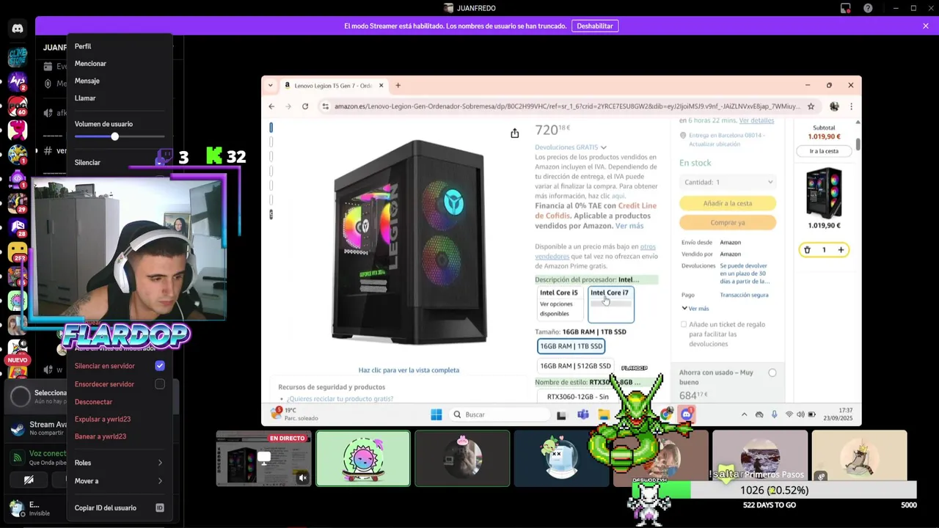Click the Amazon product share icon
Viewport: 939px width, 528px height.
[515, 133]
